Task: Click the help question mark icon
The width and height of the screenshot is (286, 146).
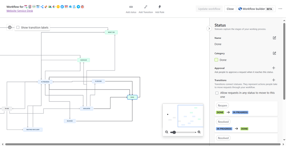Action: point(10,27)
